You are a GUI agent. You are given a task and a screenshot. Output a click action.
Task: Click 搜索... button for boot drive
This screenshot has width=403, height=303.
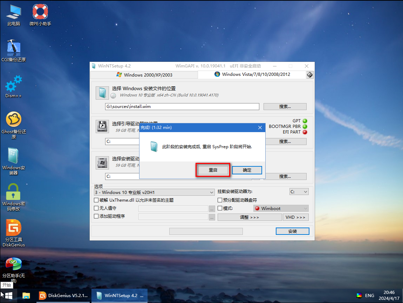click(286, 142)
